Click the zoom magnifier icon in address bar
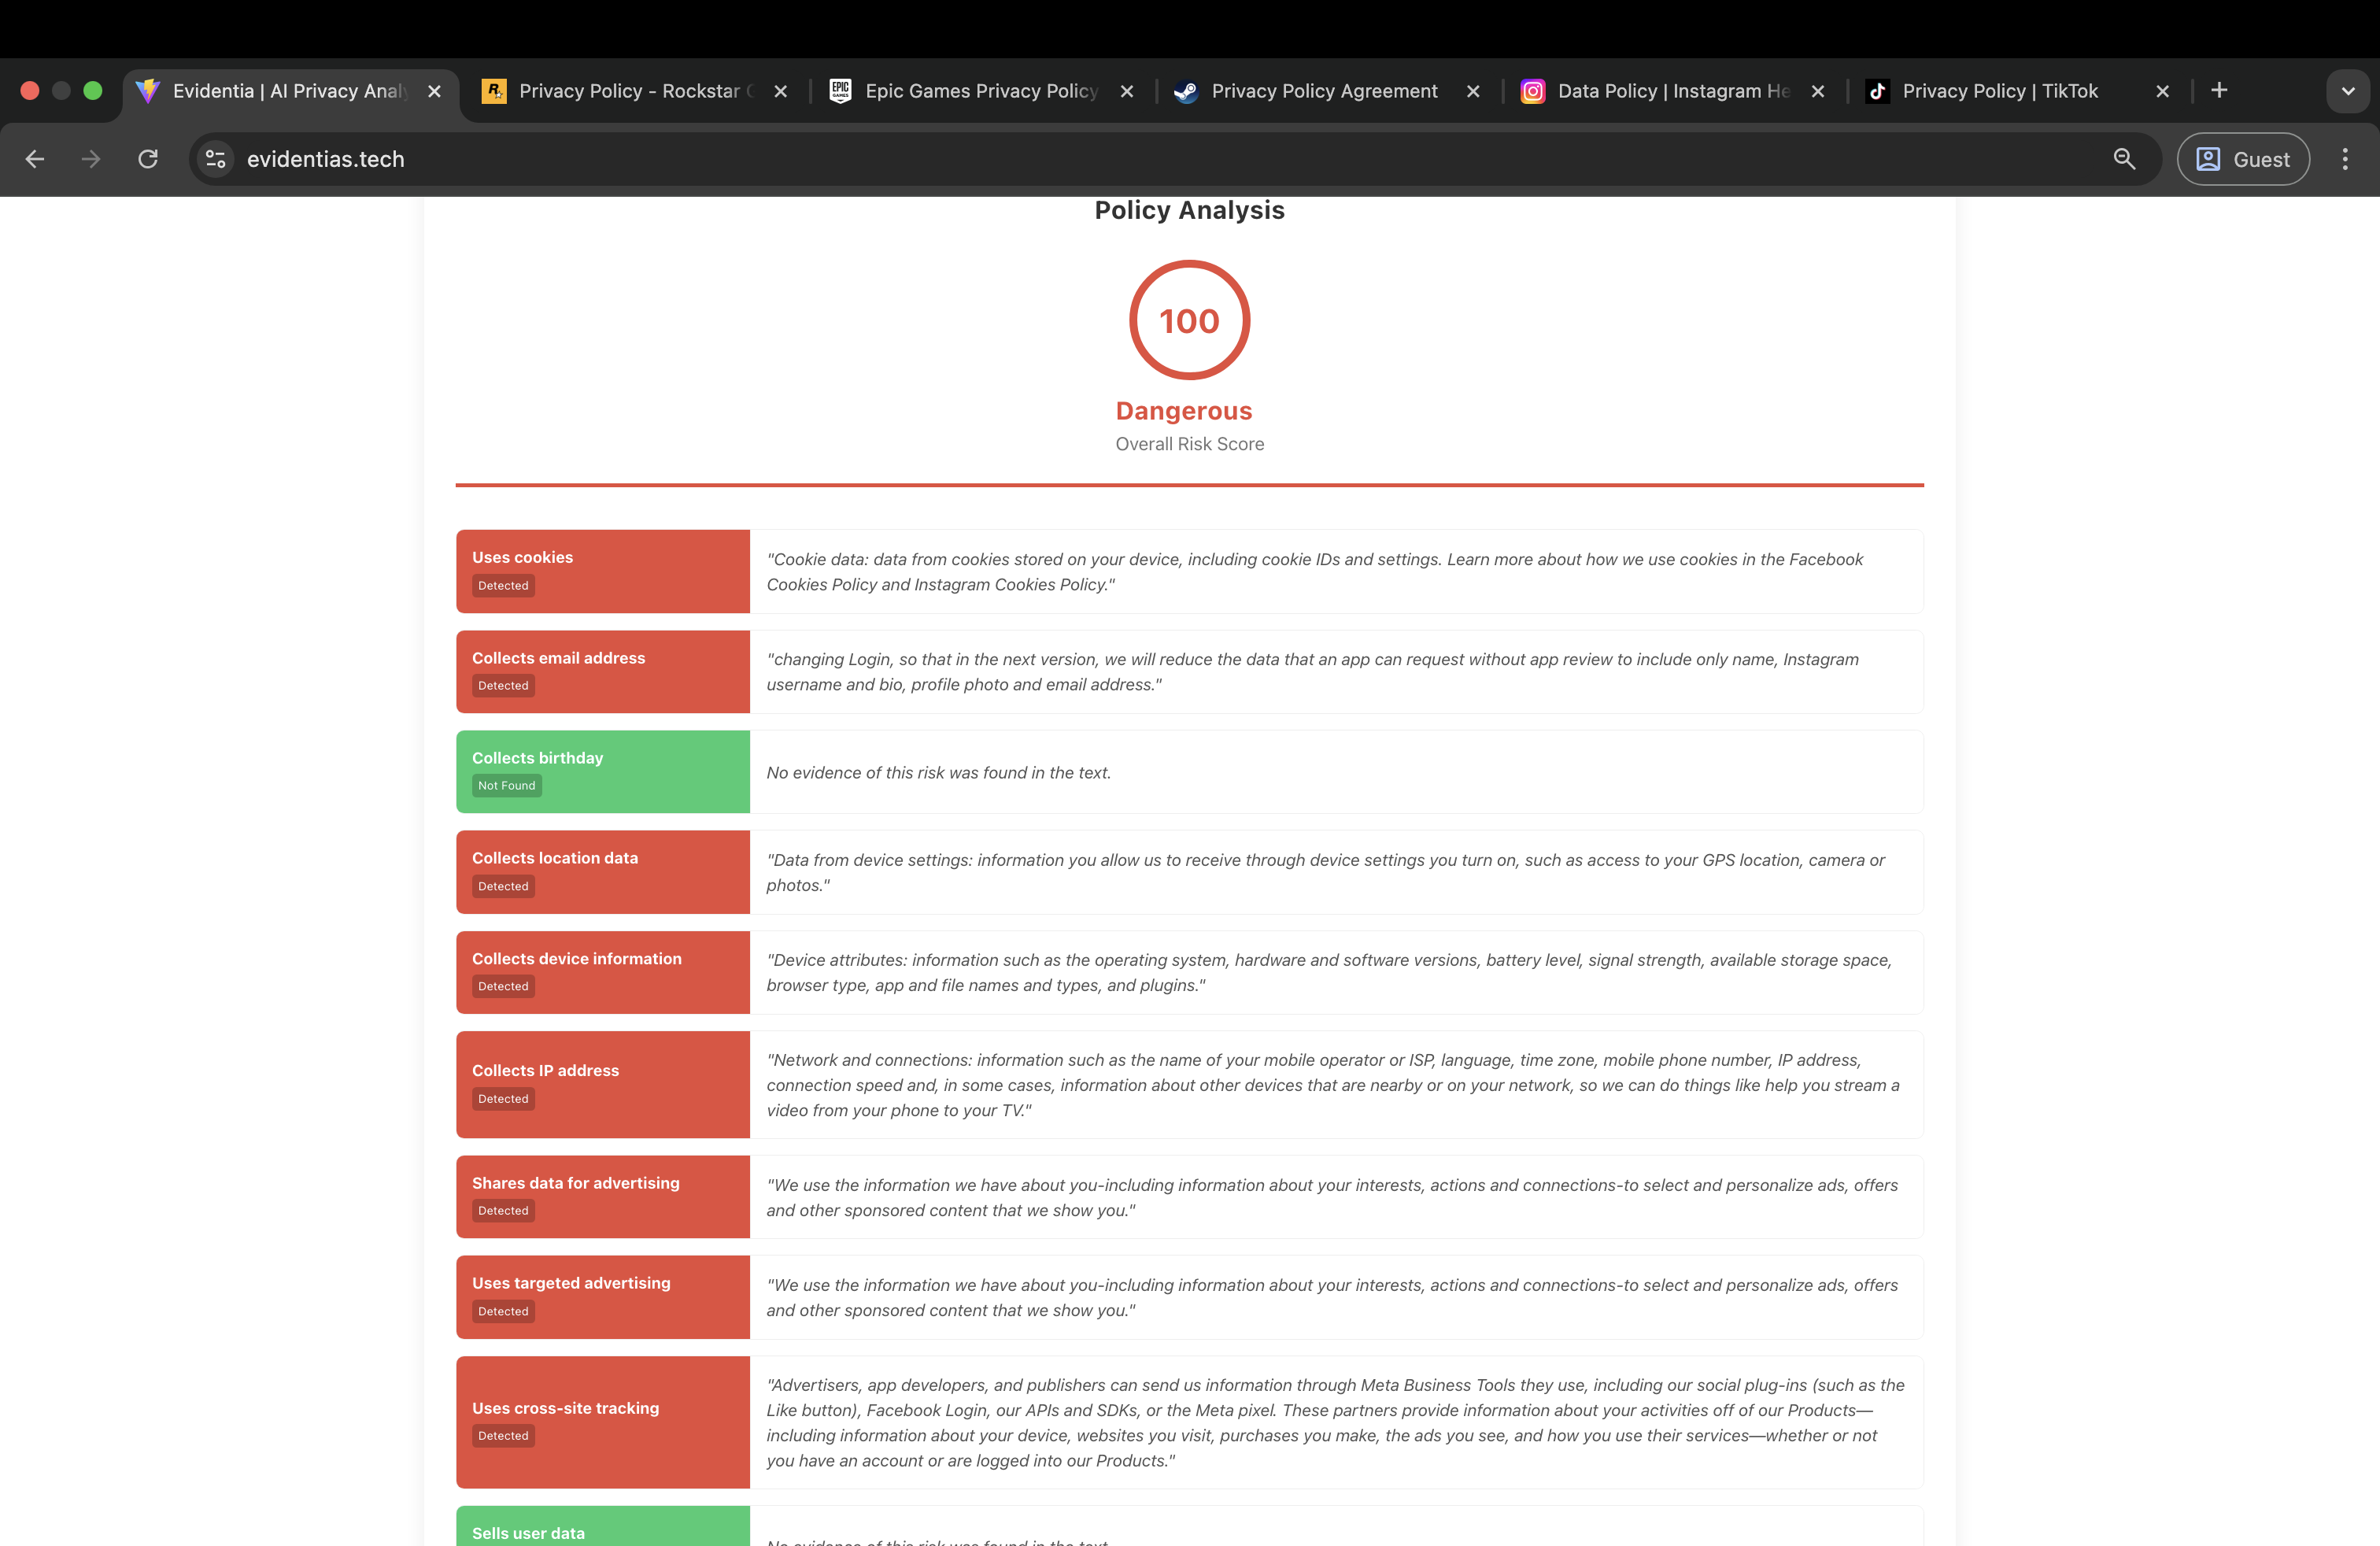This screenshot has width=2380, height=1546. (2124, 159)
